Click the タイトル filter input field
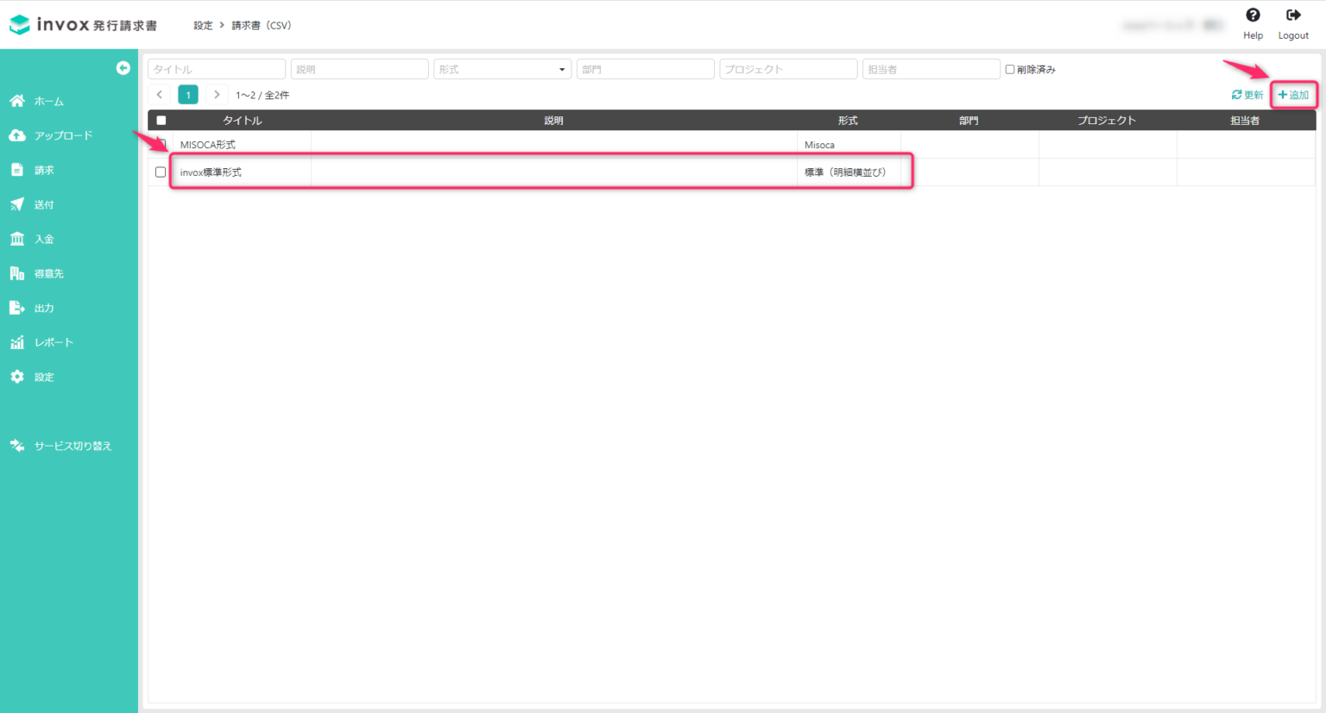This screenshot has height=713, width=1326. [217, 70]
